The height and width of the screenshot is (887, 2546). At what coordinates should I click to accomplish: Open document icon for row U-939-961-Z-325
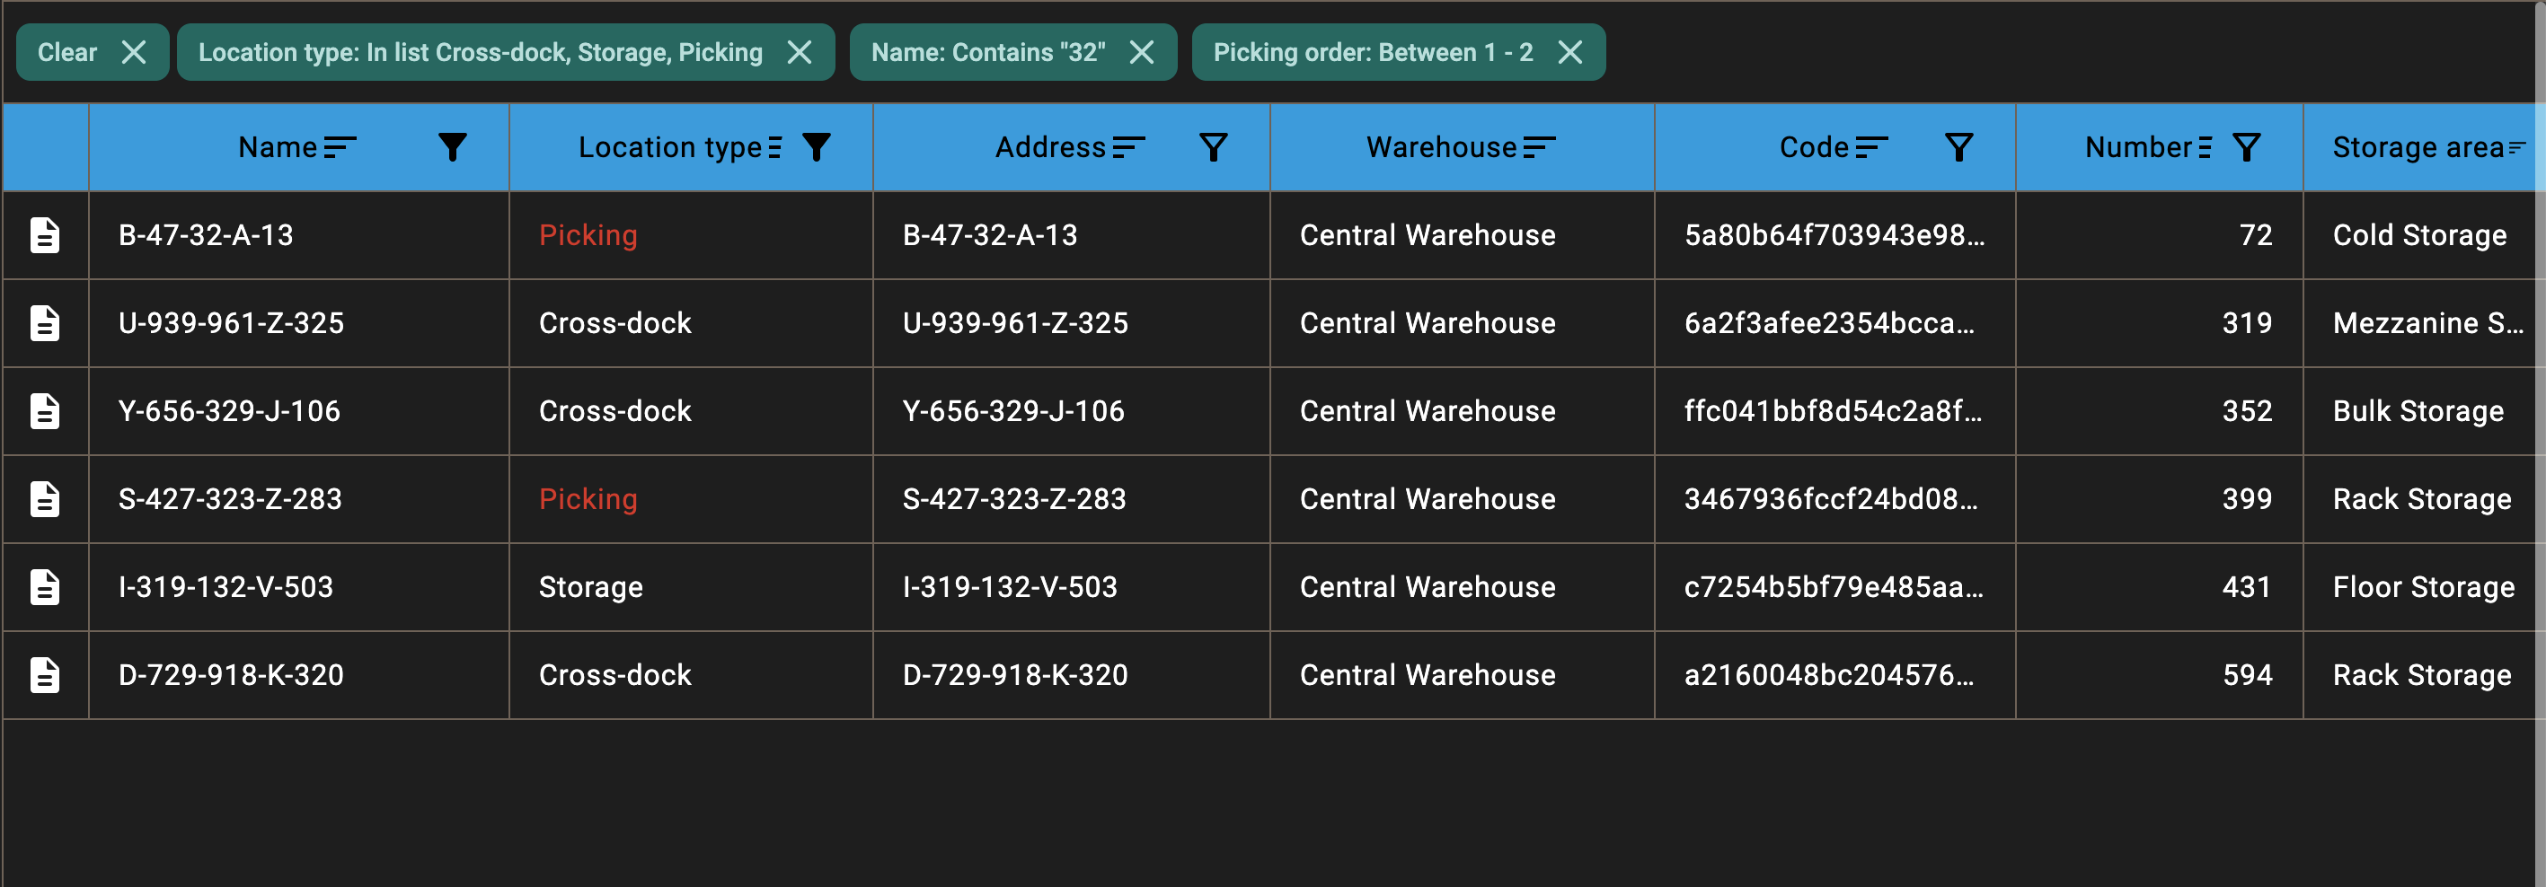click(45, 323)
